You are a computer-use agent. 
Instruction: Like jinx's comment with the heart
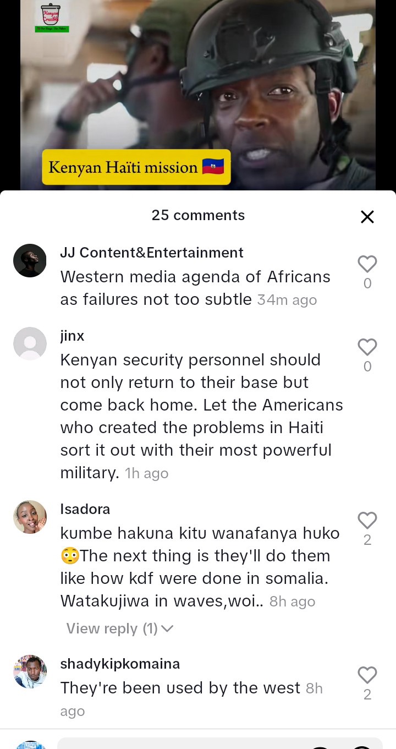367,347
